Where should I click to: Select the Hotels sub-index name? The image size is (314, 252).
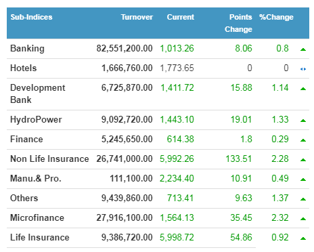click(x=24, y=68)
